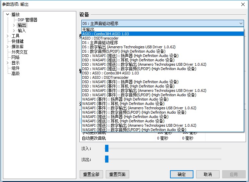Click the 淡入 slider handle
This screenshot has height=182, width=249.
(107, 148)
